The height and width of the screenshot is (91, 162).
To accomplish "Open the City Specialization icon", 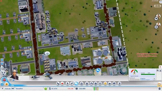I will pyautogui.click(x=119, y=83).
